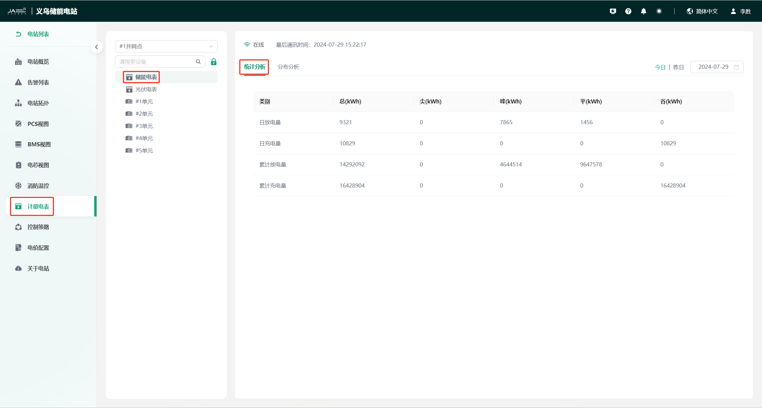762x408 pixels.
Task: Select the 统计分析 tab
Action: click(x=254, y=67)
